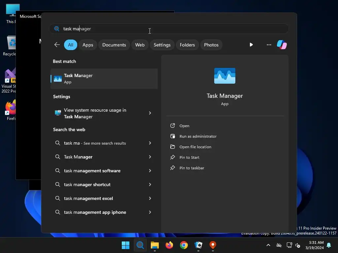338x253 pixels.
Task: Click the Task Manager icon in best match
Action: 57,79
